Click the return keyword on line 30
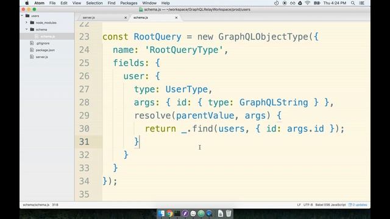The image size is (390, 219). [160, 128]
